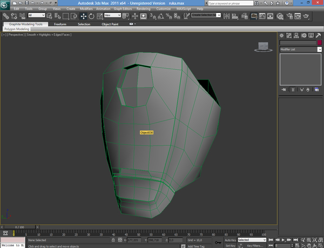Open the Motion panel icon
324x248 pixels.
tap(304, 34)
